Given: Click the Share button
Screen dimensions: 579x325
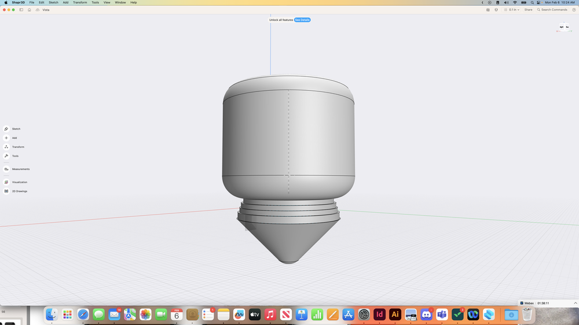Looking at the screenshot, I should (x=529, y=10).
